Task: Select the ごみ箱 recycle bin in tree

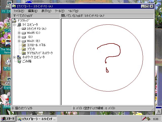Action: pos(19,61)
